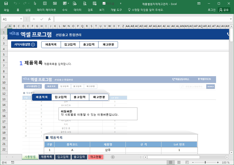The height and width of the screenshot is (165, 234).
Task: Click the Insert Function fx icon
Action: pyautogui.click(x=49, y=19)
